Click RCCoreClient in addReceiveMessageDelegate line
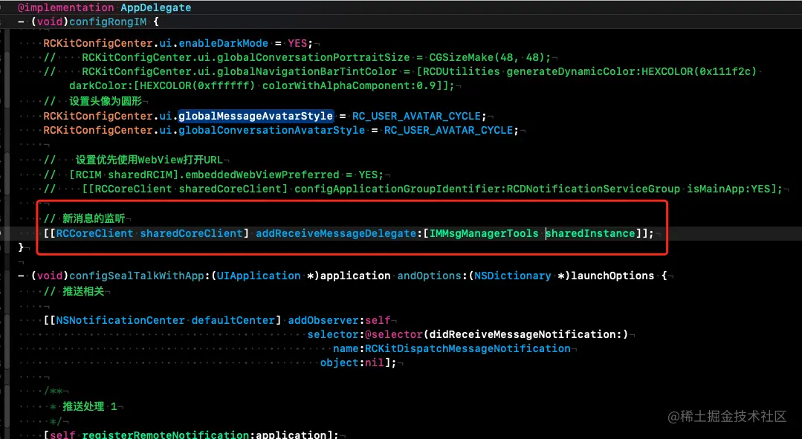Viewport: 802px width, 439px height. pyautogui.click(x=94, y=233)
